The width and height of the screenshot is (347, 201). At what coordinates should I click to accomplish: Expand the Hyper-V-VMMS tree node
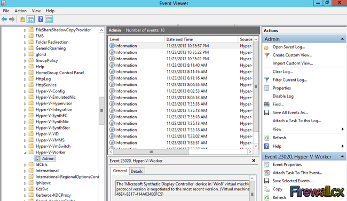(x=25, y=140)
